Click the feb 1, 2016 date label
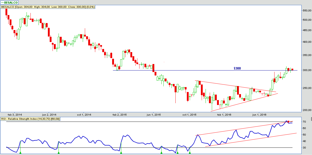The image size is (312, 155). tap(224, 115)
